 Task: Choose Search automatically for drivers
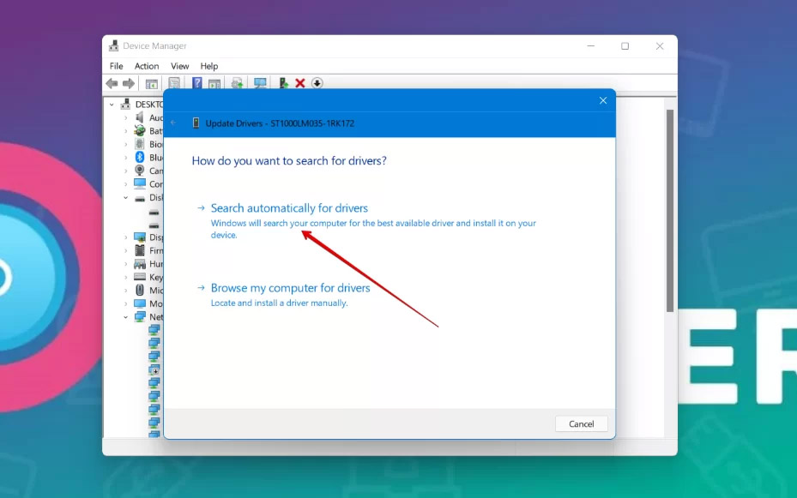(289, 208)
